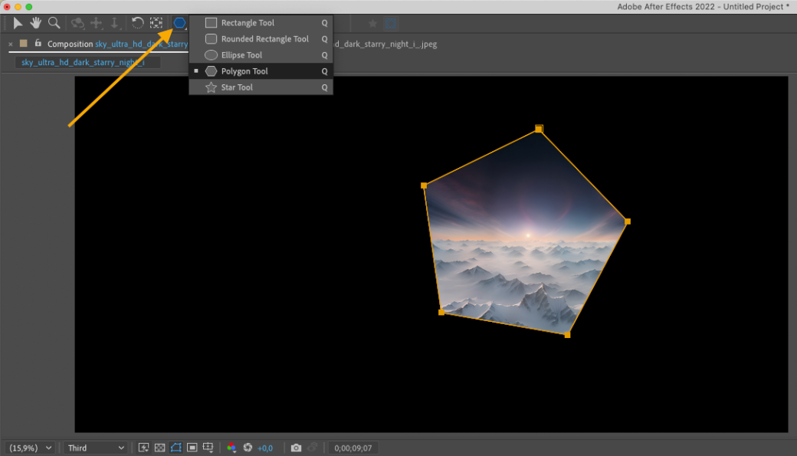Click the top vertex of the polygon mask
797x456 pixels.
[539, 129]
